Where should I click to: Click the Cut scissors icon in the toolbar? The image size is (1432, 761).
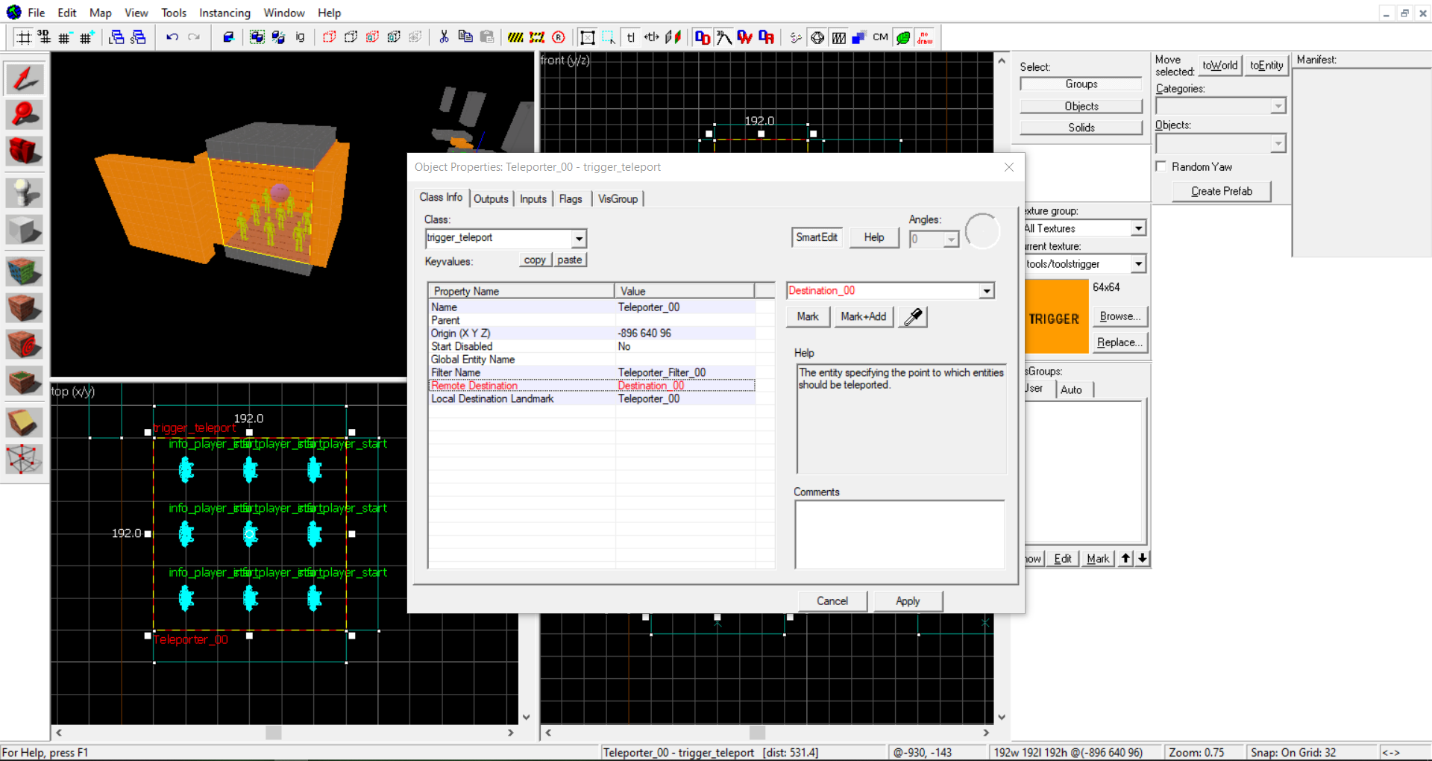444,37
